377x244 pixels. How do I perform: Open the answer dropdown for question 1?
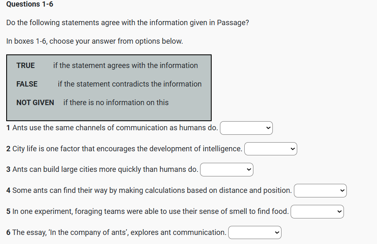(246, 128)
